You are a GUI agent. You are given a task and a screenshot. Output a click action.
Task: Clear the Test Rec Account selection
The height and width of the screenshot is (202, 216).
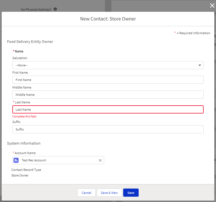coord(100,160)
